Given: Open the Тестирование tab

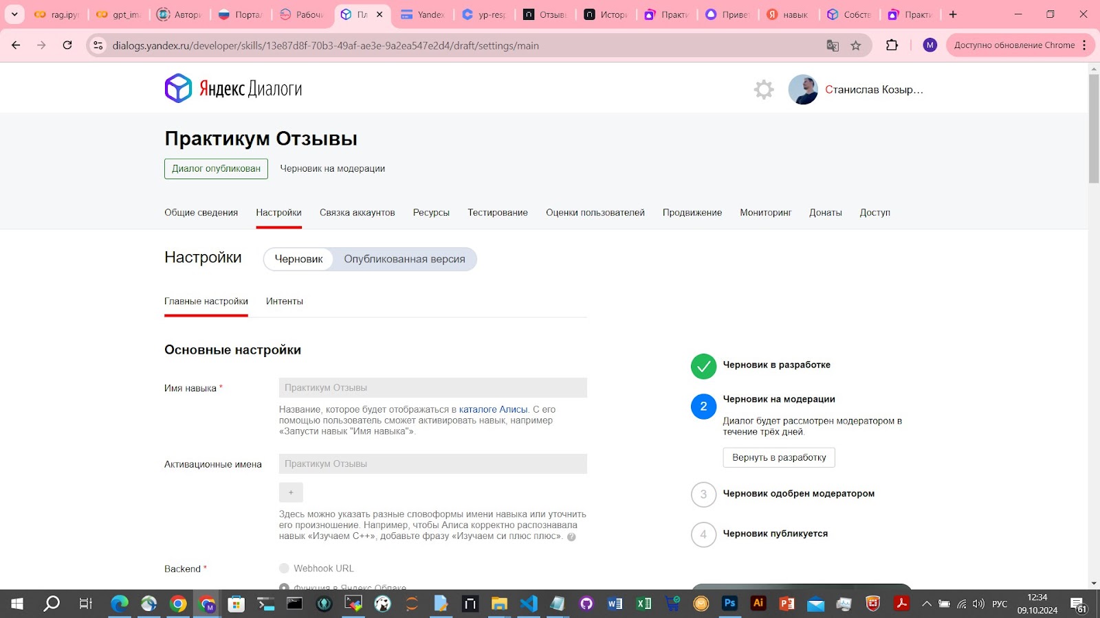Looking at the screenshot, I should coord(498,213).
